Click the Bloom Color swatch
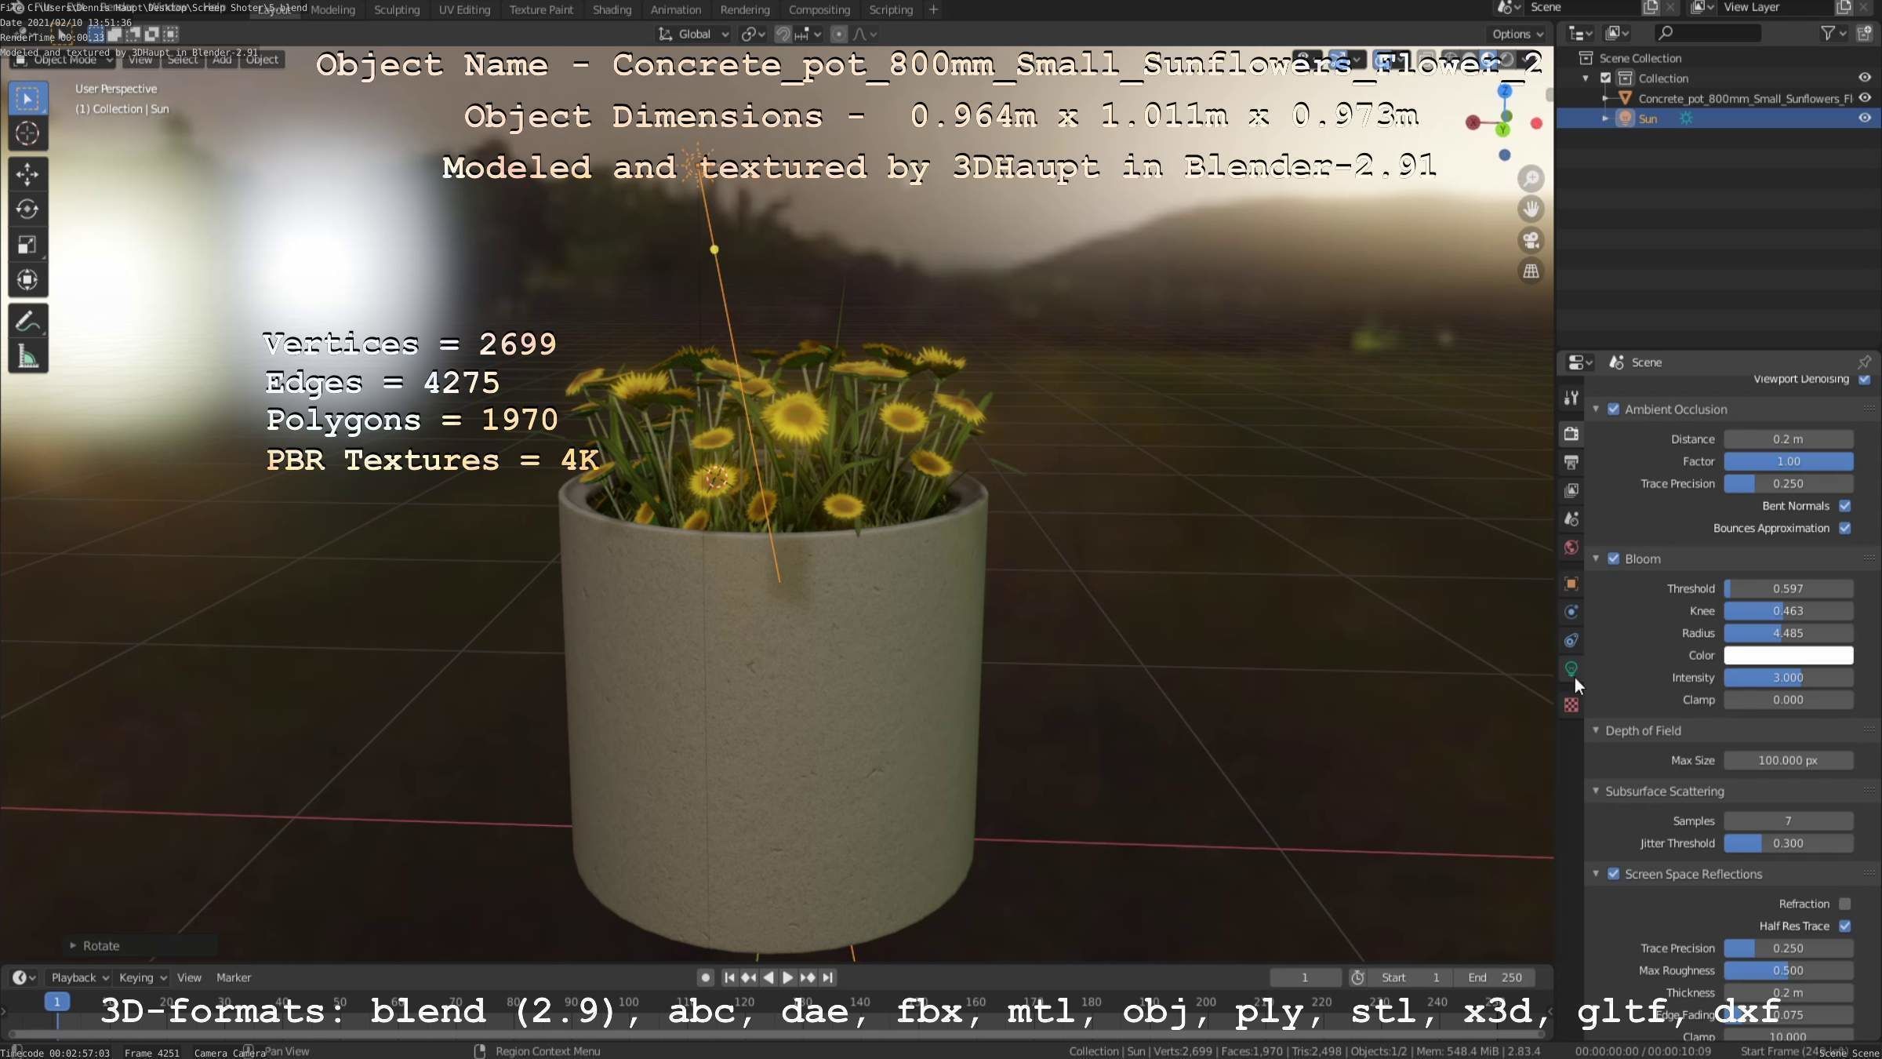Screen dimensions: 1882x1059 tap(1788, 655)
